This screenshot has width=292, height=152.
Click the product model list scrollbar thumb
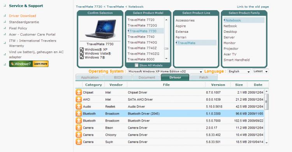(166, 48)
